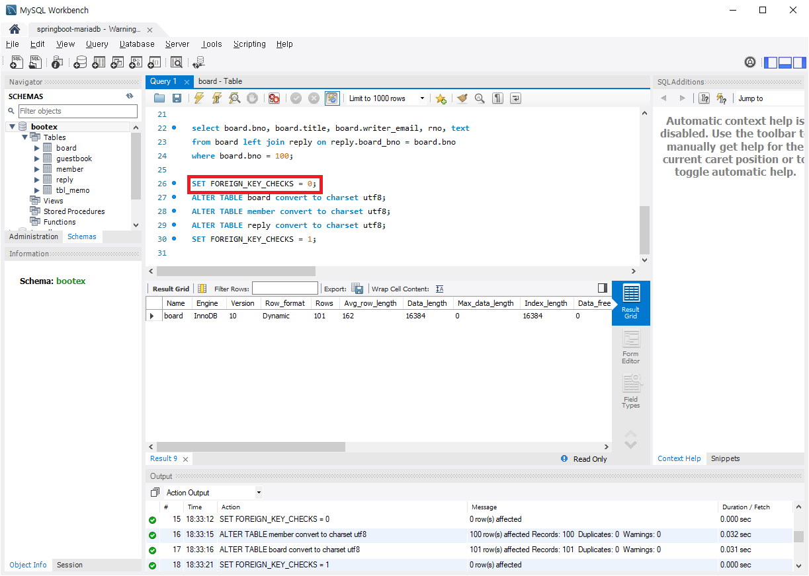
Task: Open find panel magnifier icon
Action: [480, 98]
